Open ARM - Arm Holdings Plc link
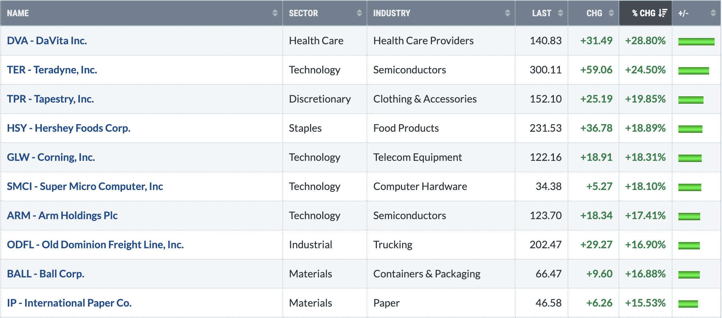Viewport: 722px width, 318px height. point(62,215)
